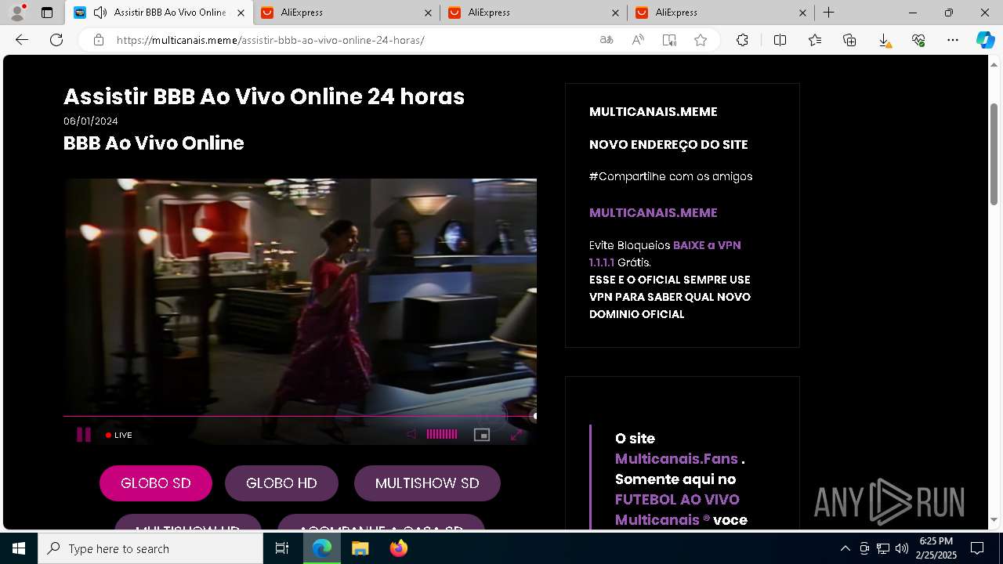The width and height of the screenshot is (1003, 564).
Task: Switch to the last AliExpress tab
Action: pyautogui.click(x=719, y=13)
